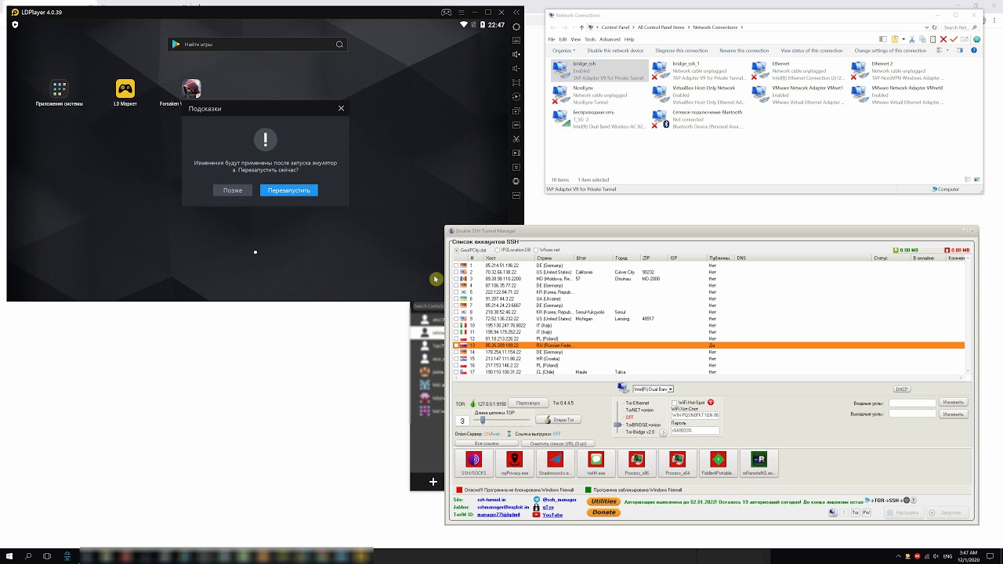
Task: Open the myPrivacy.exe tile
Action: pyautogui.click(x=514, y=463)
